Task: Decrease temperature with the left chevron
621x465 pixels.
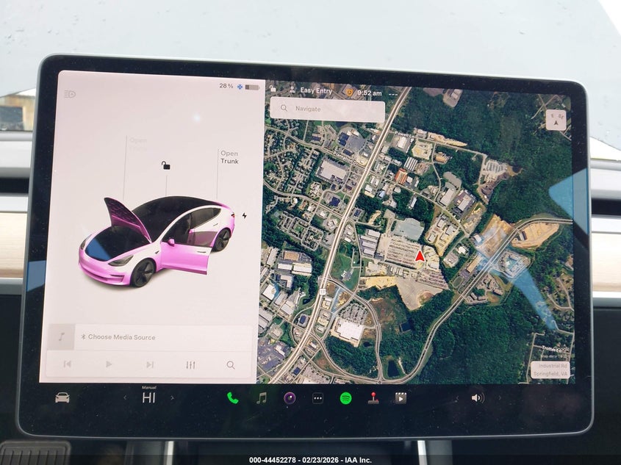Action: click(124, 398)
